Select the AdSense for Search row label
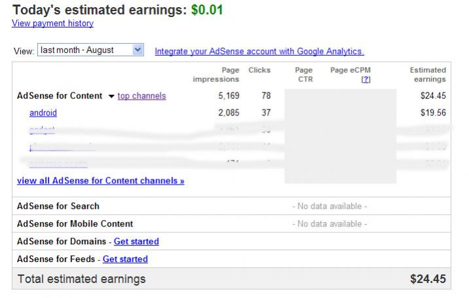Viewport: 469px width, 298px height. pyautogui.click(x=58, y=206)
